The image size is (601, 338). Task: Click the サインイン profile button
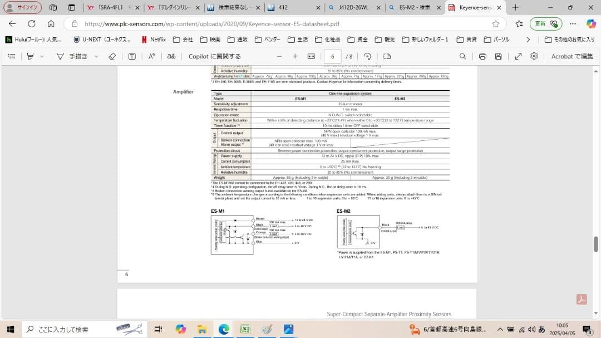(22, 7)
